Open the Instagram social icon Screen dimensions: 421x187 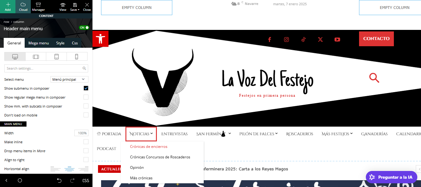coord(287,39)
